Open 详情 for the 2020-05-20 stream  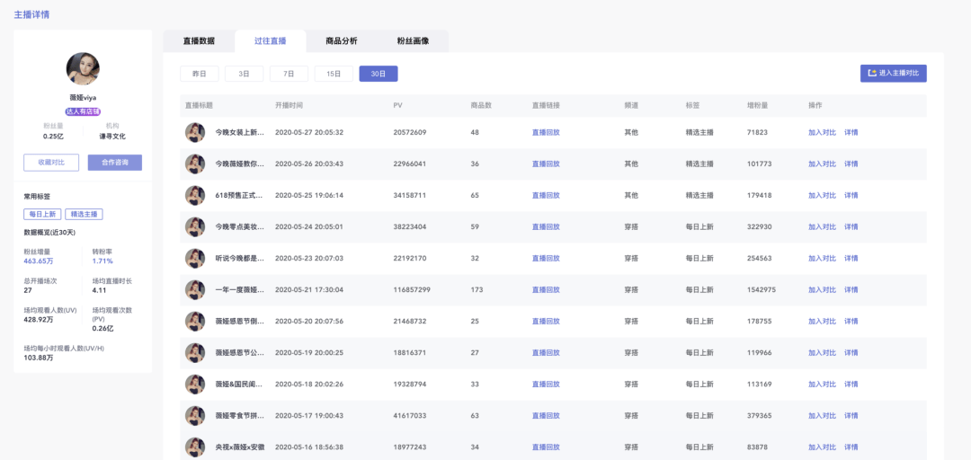851,322
